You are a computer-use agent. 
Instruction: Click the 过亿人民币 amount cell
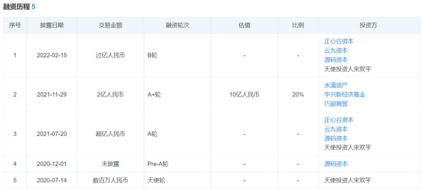[110, 56]
